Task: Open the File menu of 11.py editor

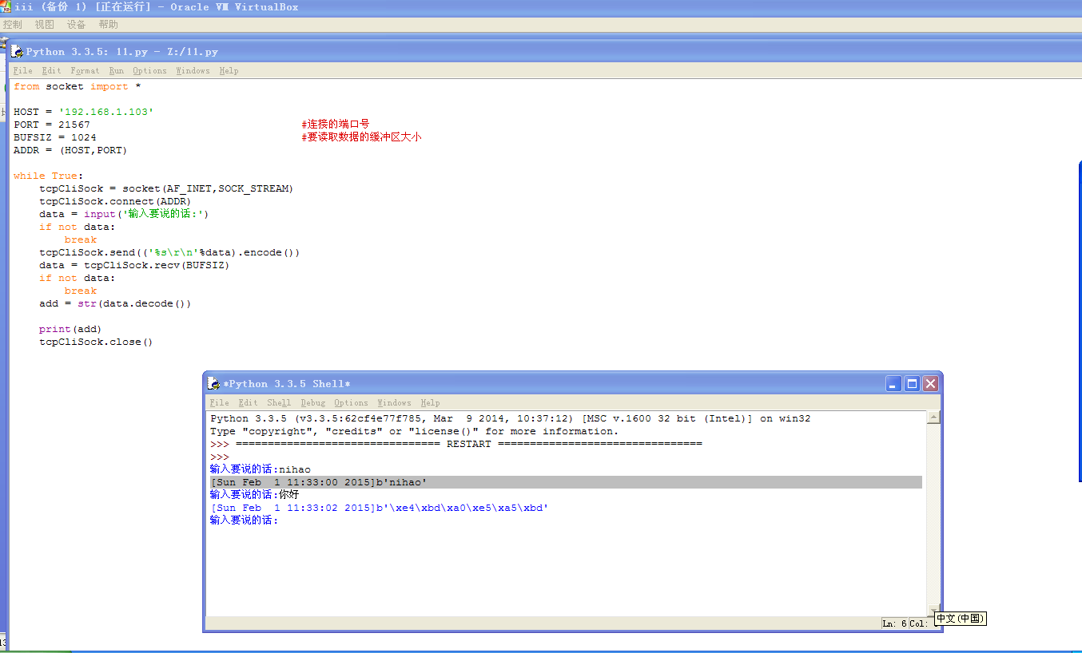Action: pyautogui.click(x=22, y=71)
